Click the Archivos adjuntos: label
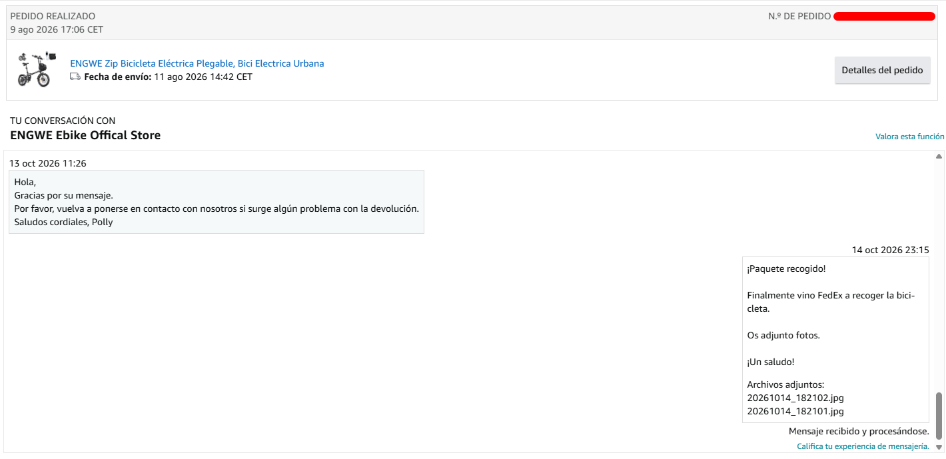 pyautogui.click(x=786, y=384)
